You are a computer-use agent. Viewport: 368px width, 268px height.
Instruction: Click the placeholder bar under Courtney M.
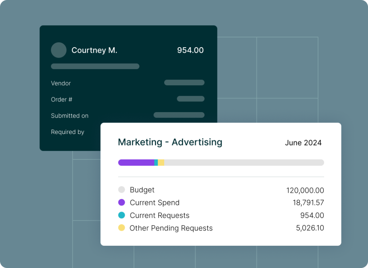click(x=95, y=66)
